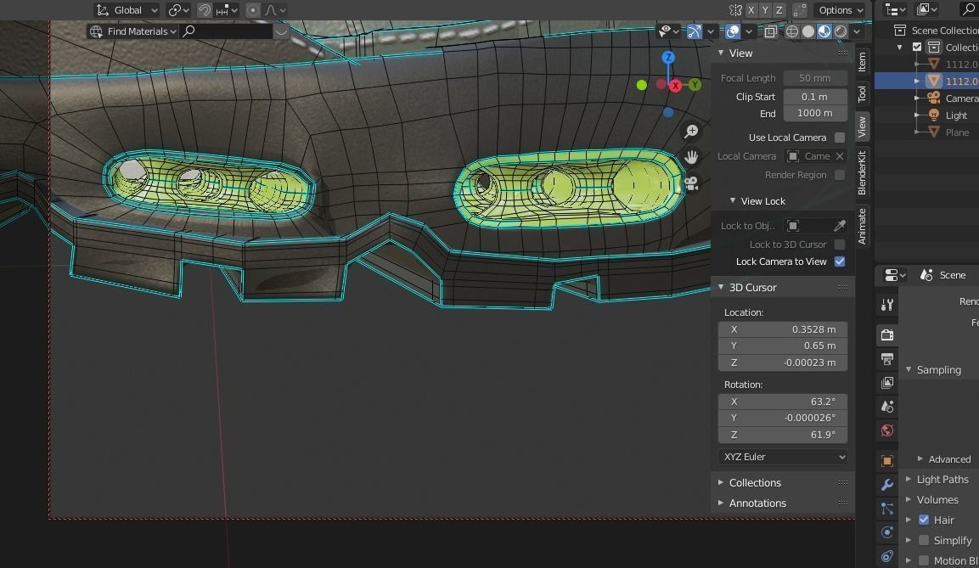Toggle the viewport gizmo display icon

click(x=694, y=31)
